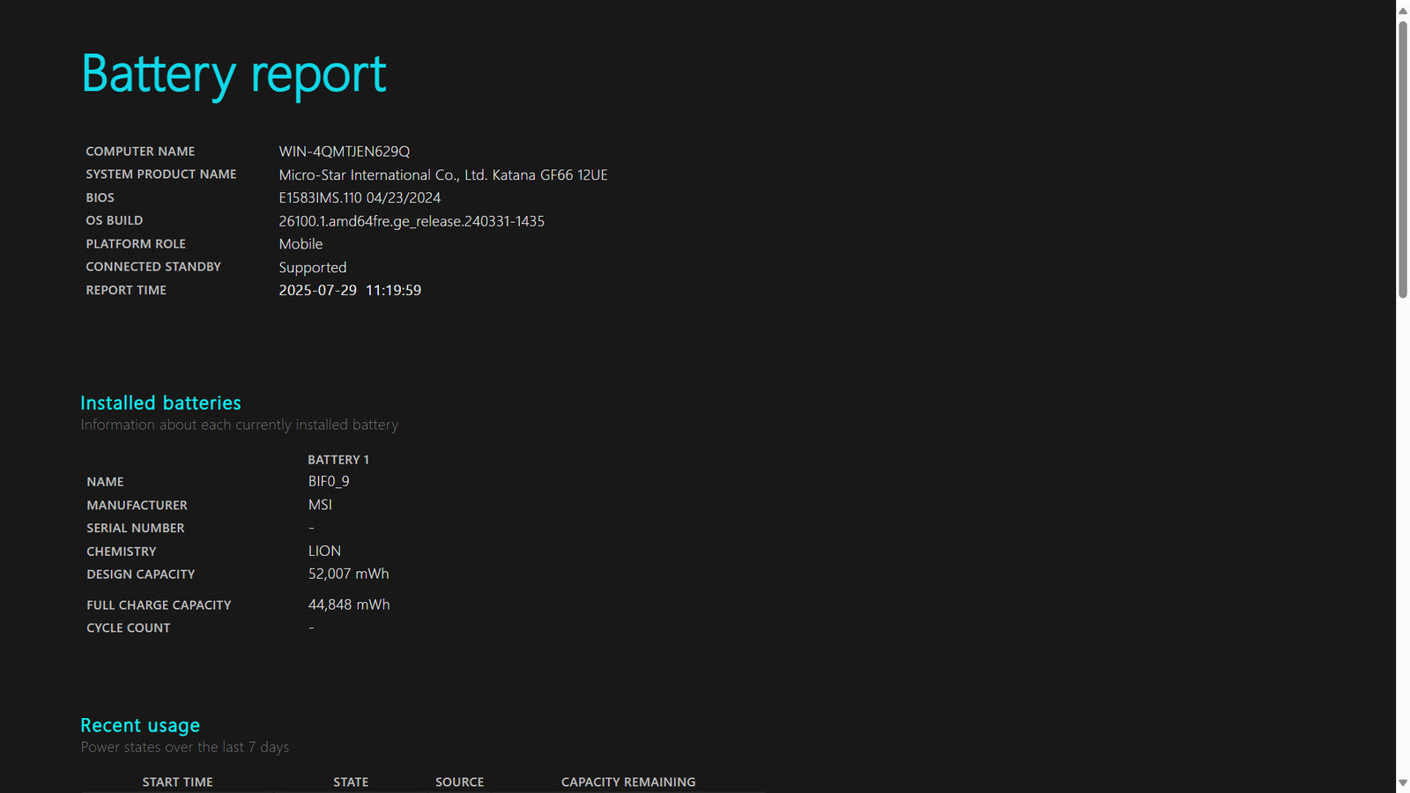Click manufacturer value MSI

coord(320,505)
